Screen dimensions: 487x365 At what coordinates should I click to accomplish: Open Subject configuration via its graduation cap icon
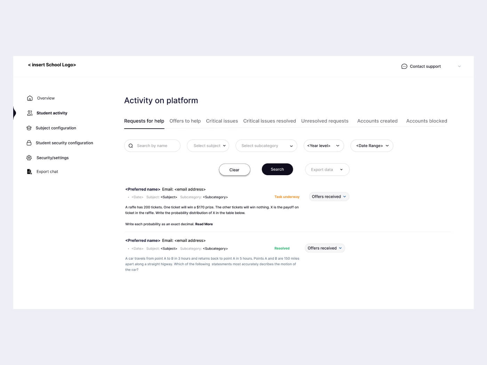point(29,128)
